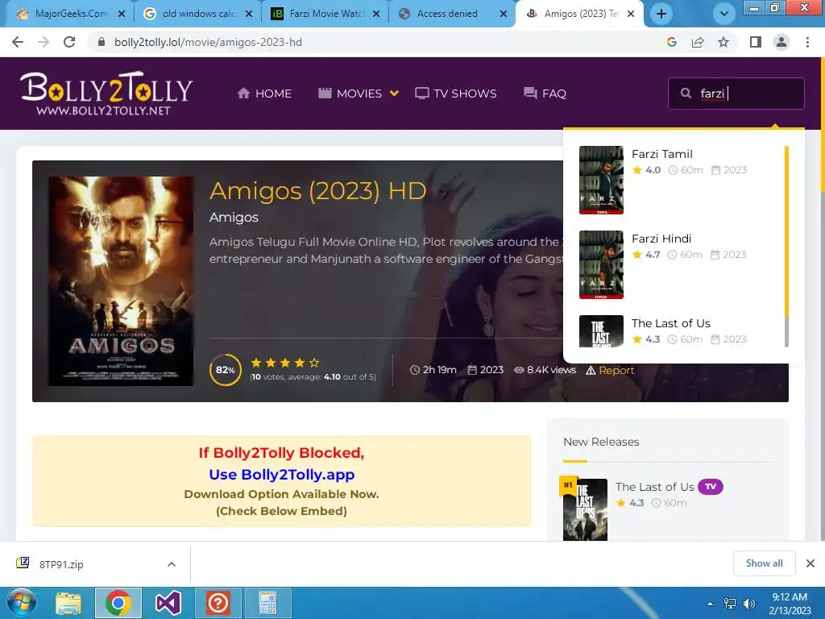Close the Amigos (2023) tab
The height and width of the screenshot is (619, 825).
point(632,14)
